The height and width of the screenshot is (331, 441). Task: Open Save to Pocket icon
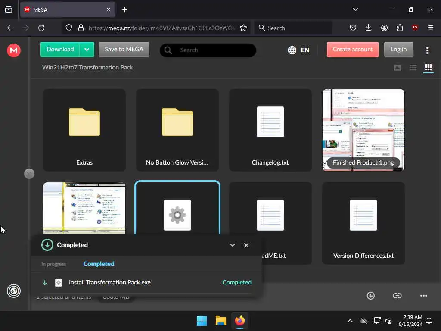[353, 28]
